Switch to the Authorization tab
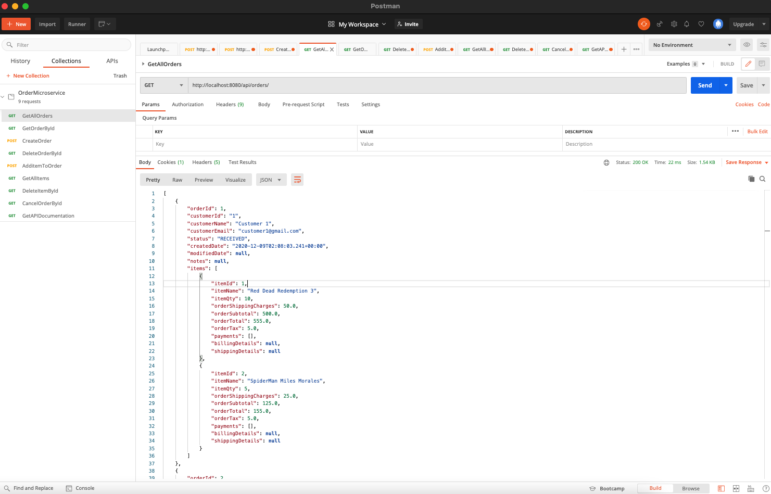The height and width of the screenshot is (494, 771). point(187,105)
